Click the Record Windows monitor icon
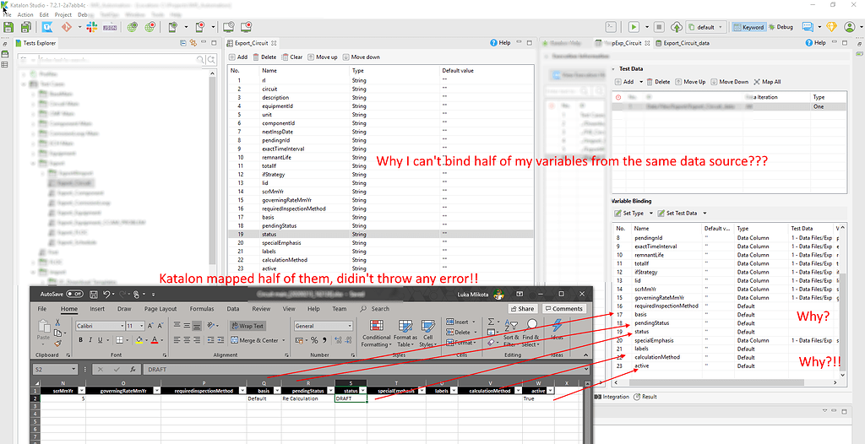This screenshot has width=865, height=444. pos(246,27)
